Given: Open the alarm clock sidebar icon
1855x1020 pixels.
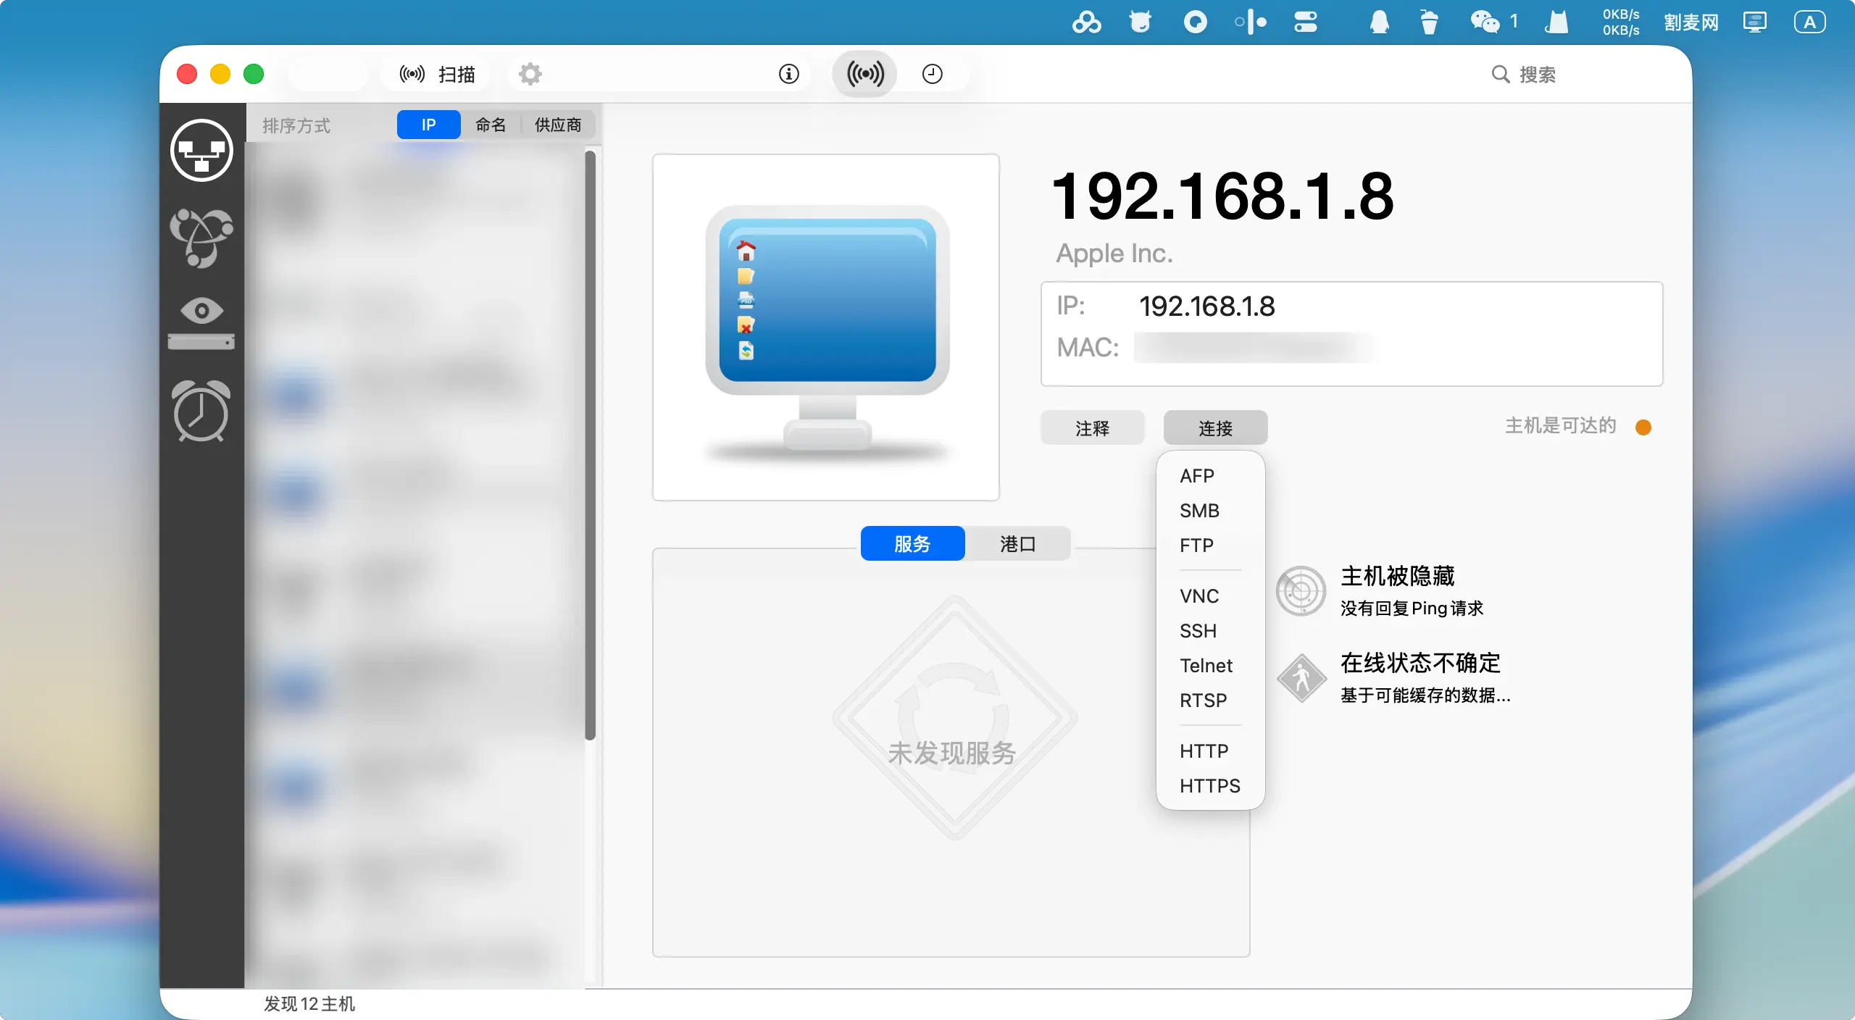Looking at the screenshot, I should pyautogui.click(x=201, y=411).
